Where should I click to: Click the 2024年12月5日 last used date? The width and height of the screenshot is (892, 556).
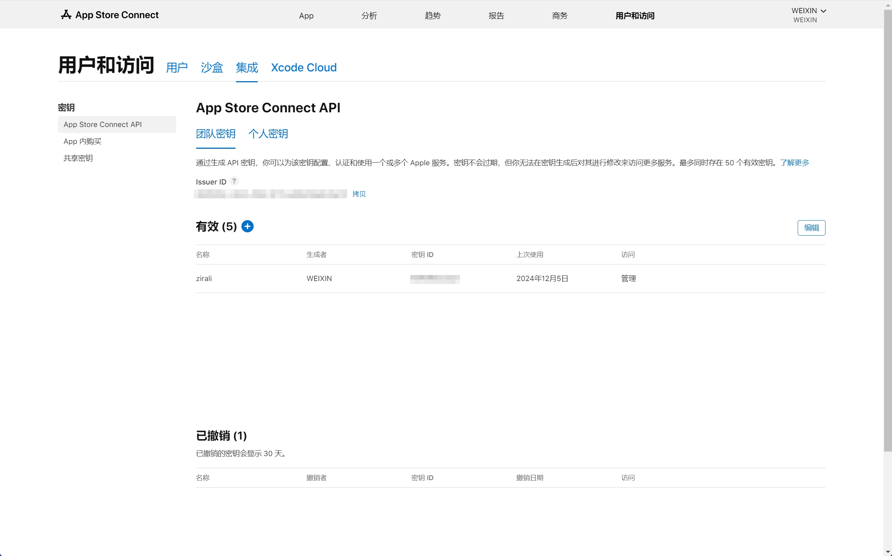coord(542,278)
